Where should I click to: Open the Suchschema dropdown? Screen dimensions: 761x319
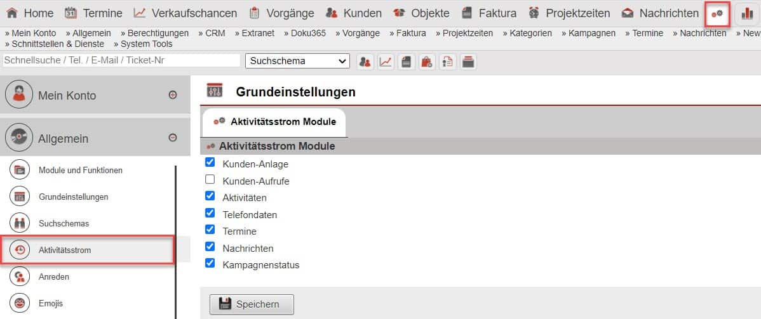(297, 61)
